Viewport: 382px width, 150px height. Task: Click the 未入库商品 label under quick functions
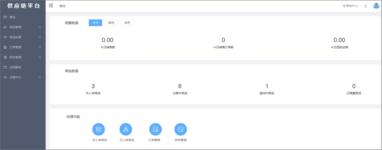pyautogui.click(x=99, y=140)
